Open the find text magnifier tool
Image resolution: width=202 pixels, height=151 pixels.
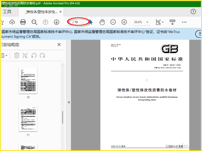[x=34, y=22]
